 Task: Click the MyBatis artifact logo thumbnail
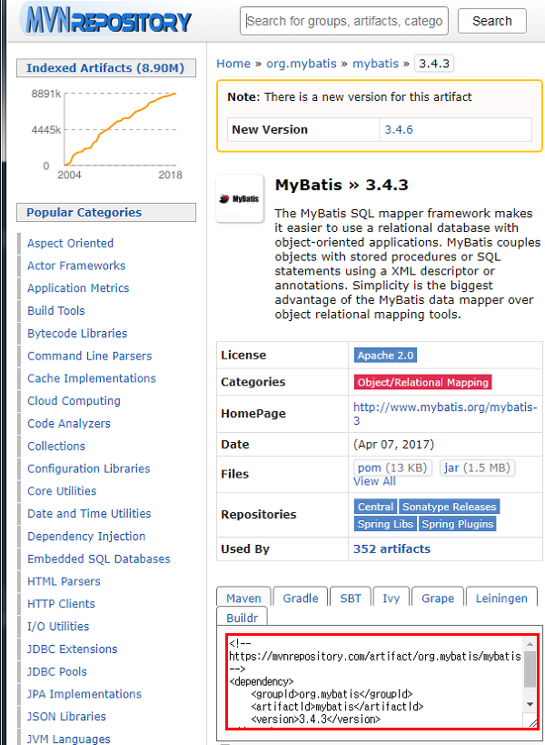pyautogui.click(x=240, y=198)
